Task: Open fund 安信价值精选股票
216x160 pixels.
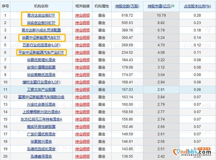Action: (x=41, y=68)
